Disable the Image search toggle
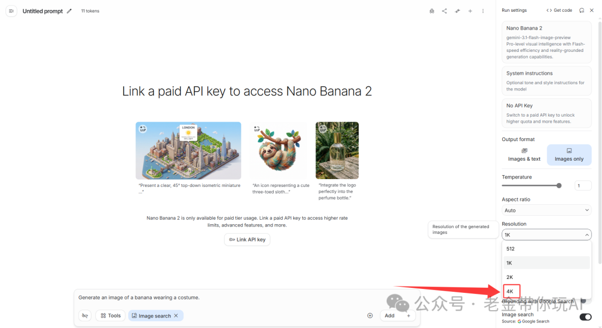 [585, 316]
